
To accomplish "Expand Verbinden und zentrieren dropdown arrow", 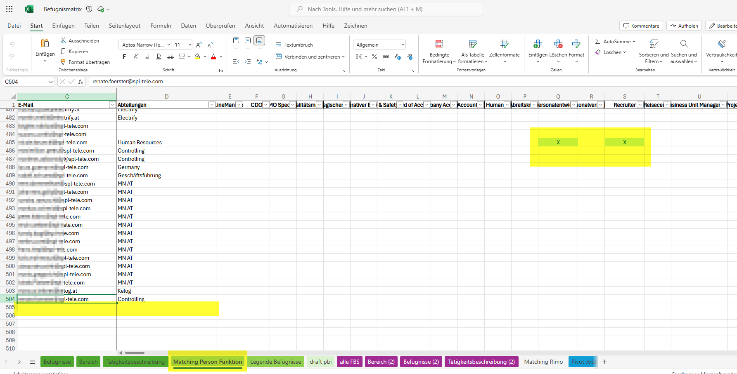I will (343, 56).
